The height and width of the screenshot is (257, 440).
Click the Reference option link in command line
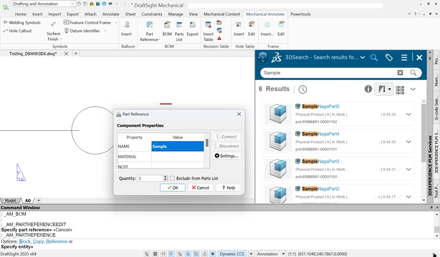point(57,241)
